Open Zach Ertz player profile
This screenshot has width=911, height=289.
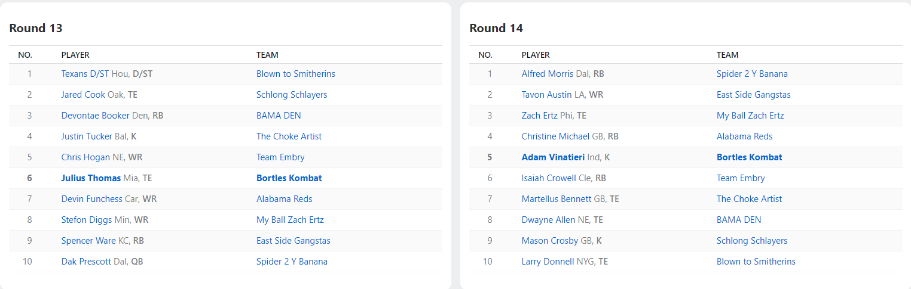point(539,116)
